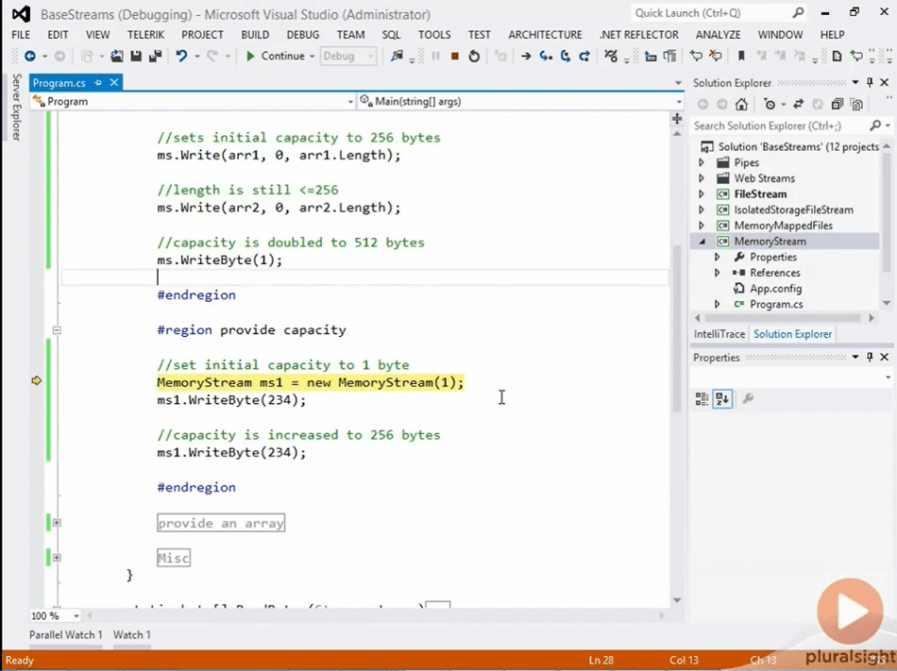Collapse the MemoryStream project node
897x671 pixels.
702,242
